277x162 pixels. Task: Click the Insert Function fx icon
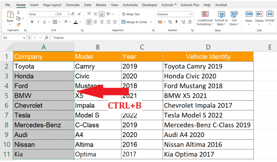pyautogui.click(x=47, y=38)
